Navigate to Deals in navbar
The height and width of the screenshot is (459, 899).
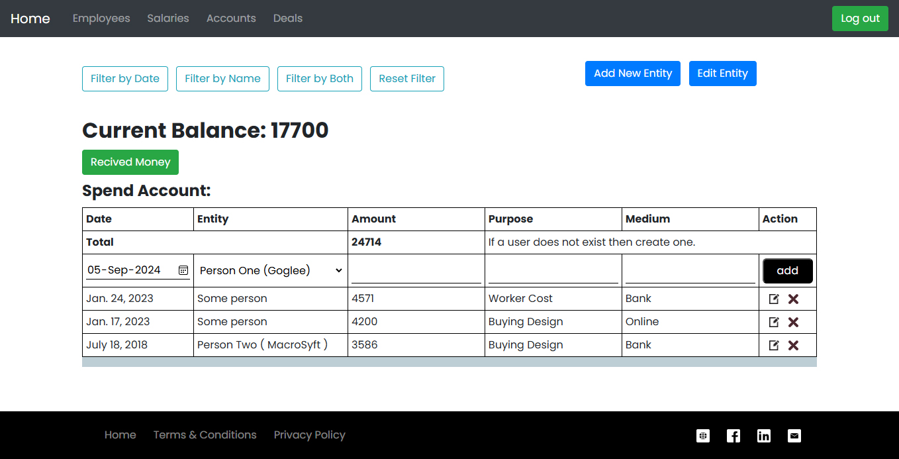[288, 19]
